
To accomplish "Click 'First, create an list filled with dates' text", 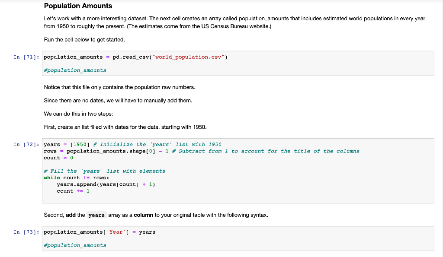I will coord(125,127).
